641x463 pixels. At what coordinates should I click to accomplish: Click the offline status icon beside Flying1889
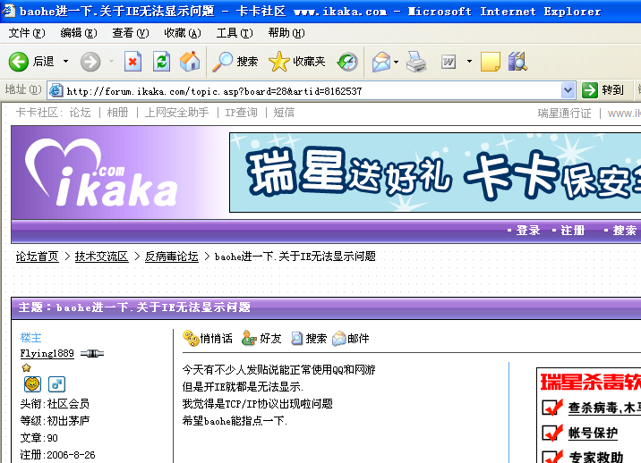[x=92, y=354]
